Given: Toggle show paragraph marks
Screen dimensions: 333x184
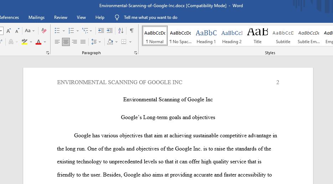Looking at the screenshot, I should point(132,31).
